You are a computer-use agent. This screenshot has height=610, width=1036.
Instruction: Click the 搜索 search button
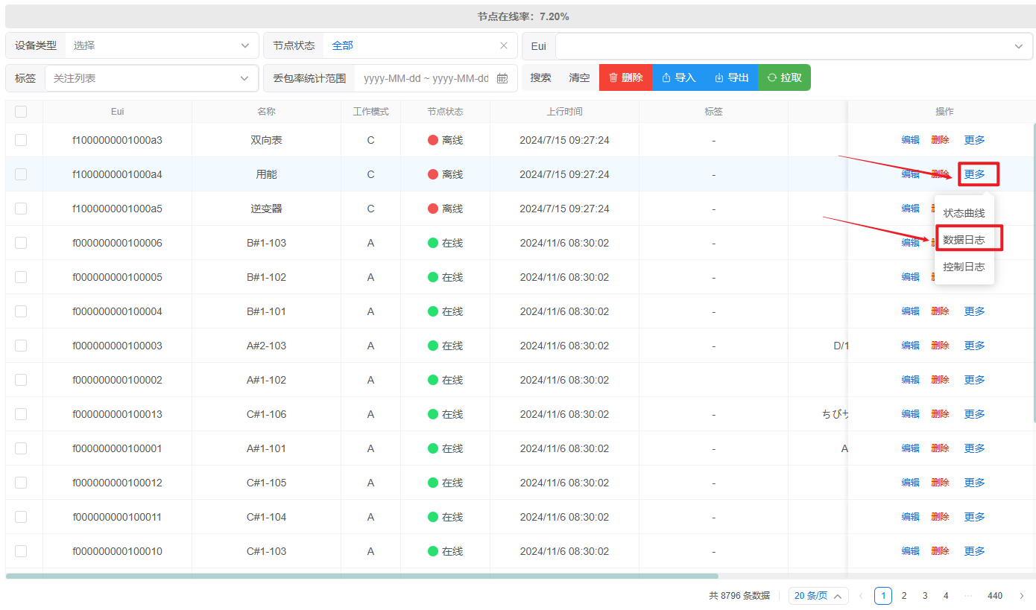pyautogui.click(x=540, y=77)
